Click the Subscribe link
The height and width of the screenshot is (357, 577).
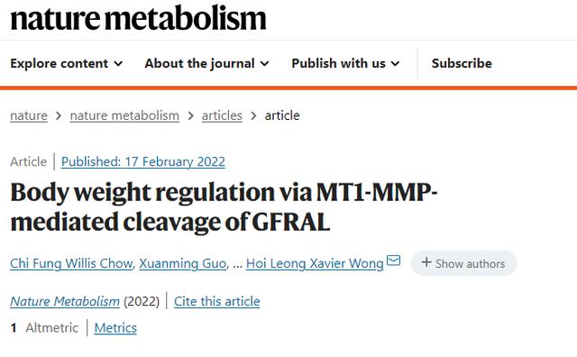pos(462,63)
